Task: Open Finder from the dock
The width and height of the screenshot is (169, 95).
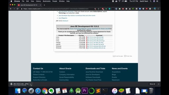Action: coord(18,91)
